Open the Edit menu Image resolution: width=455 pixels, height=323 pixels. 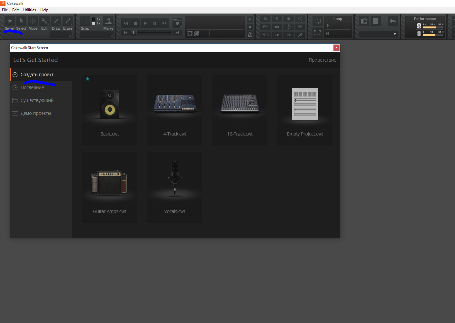15,10
